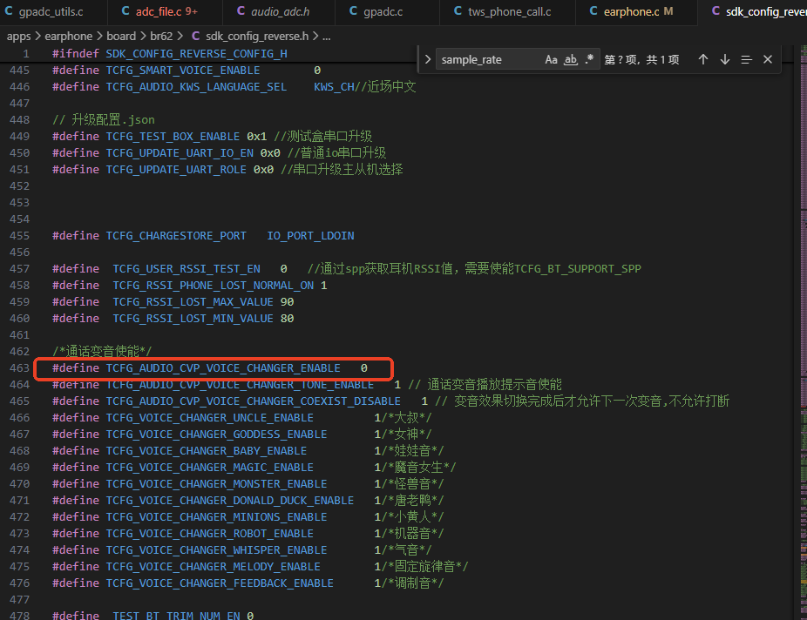The image size is (807, 620).
Task: Click the C icon on earphone.c tab
Action: 593,10
